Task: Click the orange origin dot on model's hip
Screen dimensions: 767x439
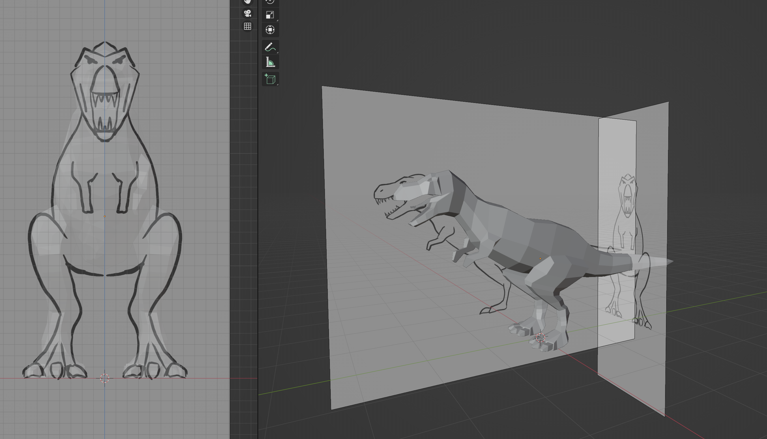Action: click(x=540, y=258)
